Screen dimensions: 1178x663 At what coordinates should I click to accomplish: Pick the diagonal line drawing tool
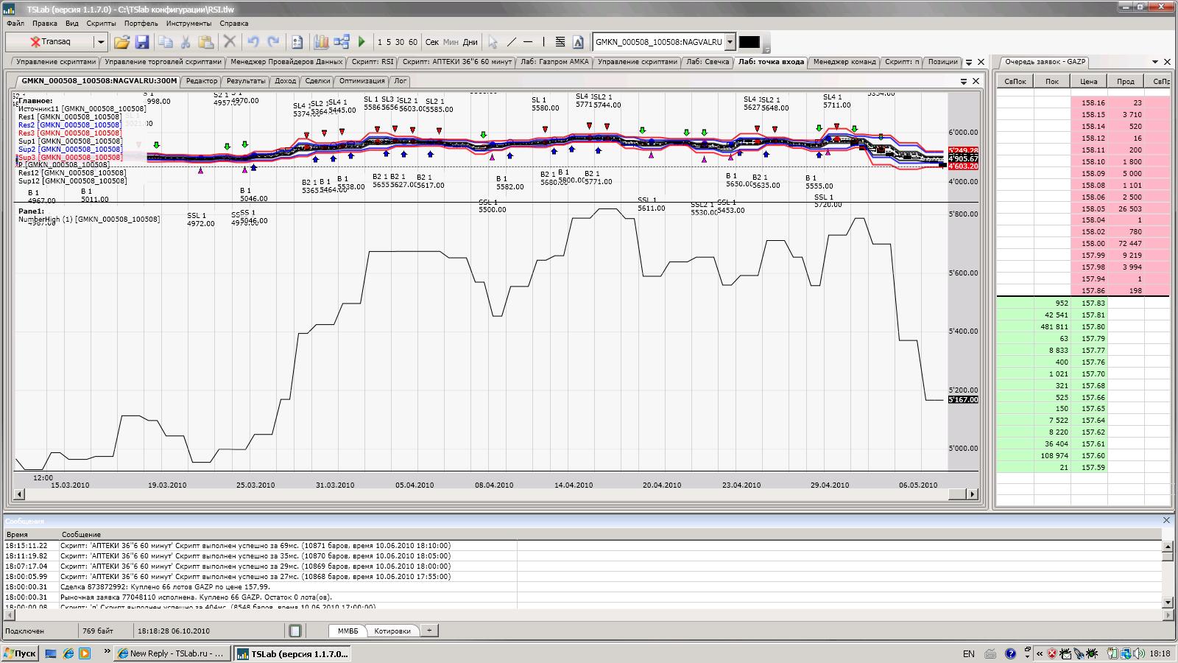[x=512, y=42]
